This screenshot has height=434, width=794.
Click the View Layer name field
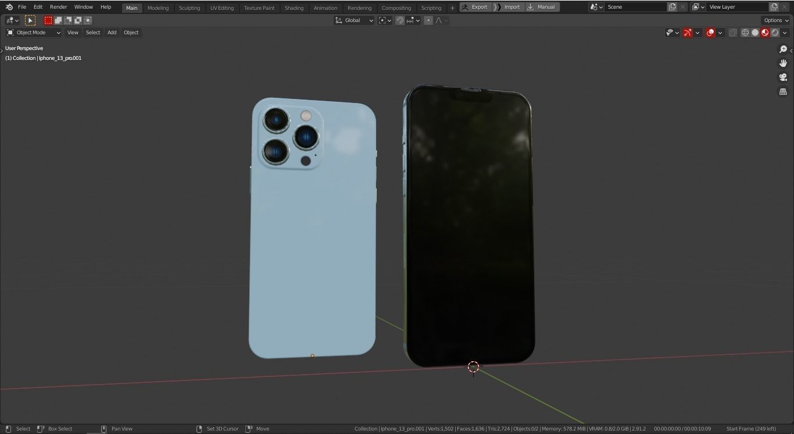pos(738,7)
